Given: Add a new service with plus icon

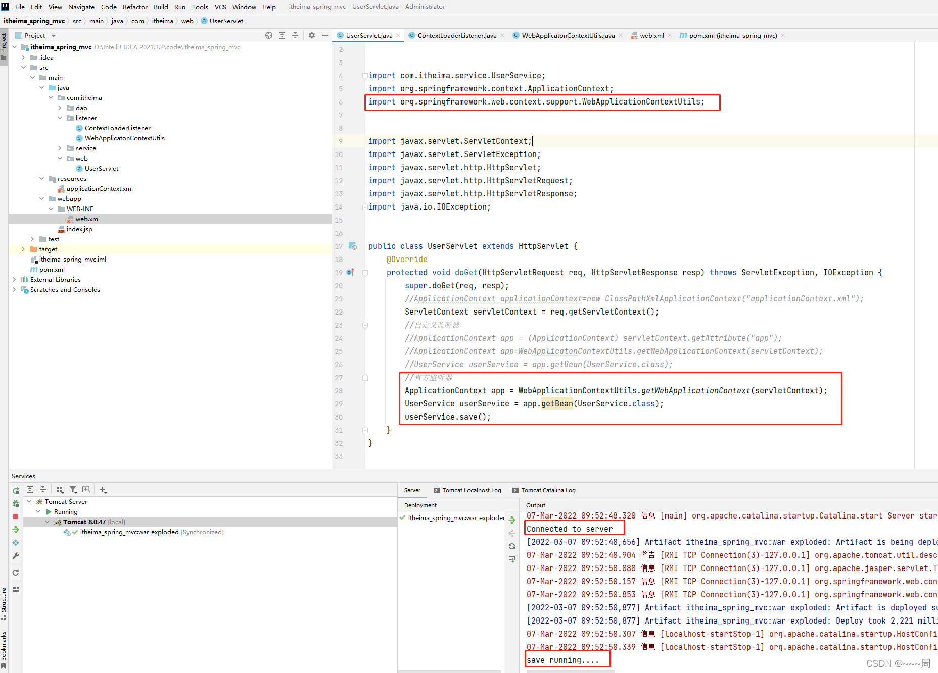Looking at the screenshot, I should click(x=103, y=489).
